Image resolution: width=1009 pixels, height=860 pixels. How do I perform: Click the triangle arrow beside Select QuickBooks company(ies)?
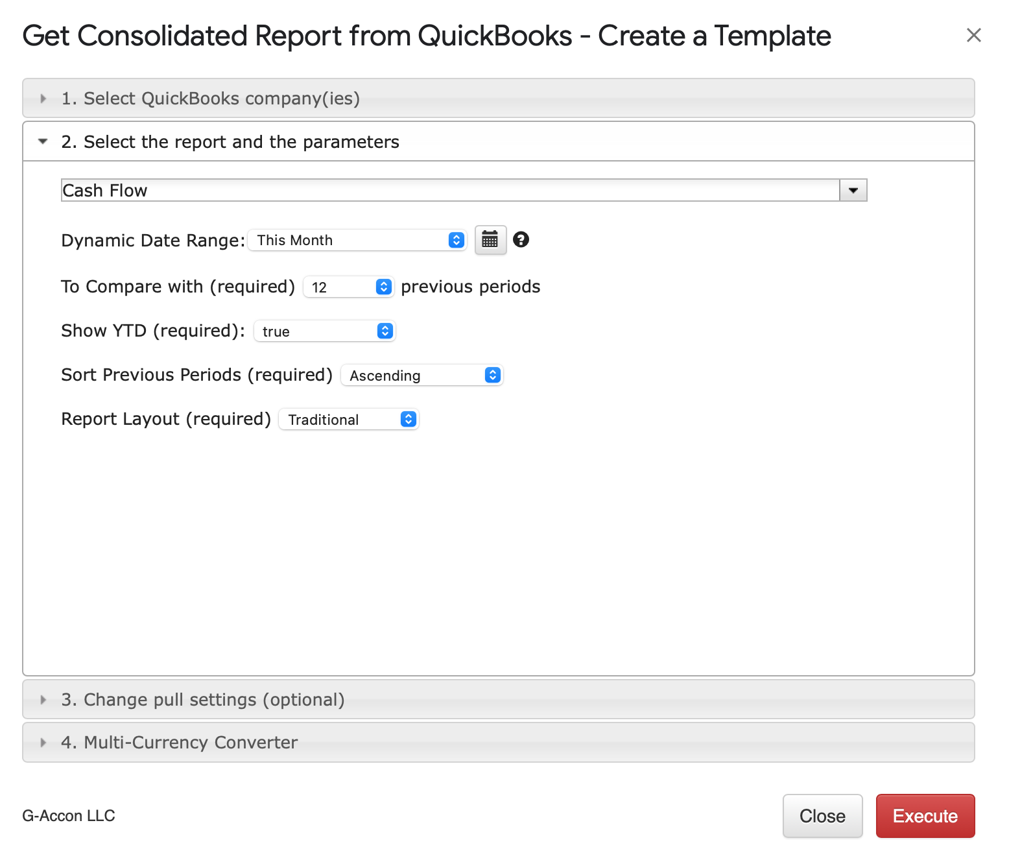tap(43, 99)
